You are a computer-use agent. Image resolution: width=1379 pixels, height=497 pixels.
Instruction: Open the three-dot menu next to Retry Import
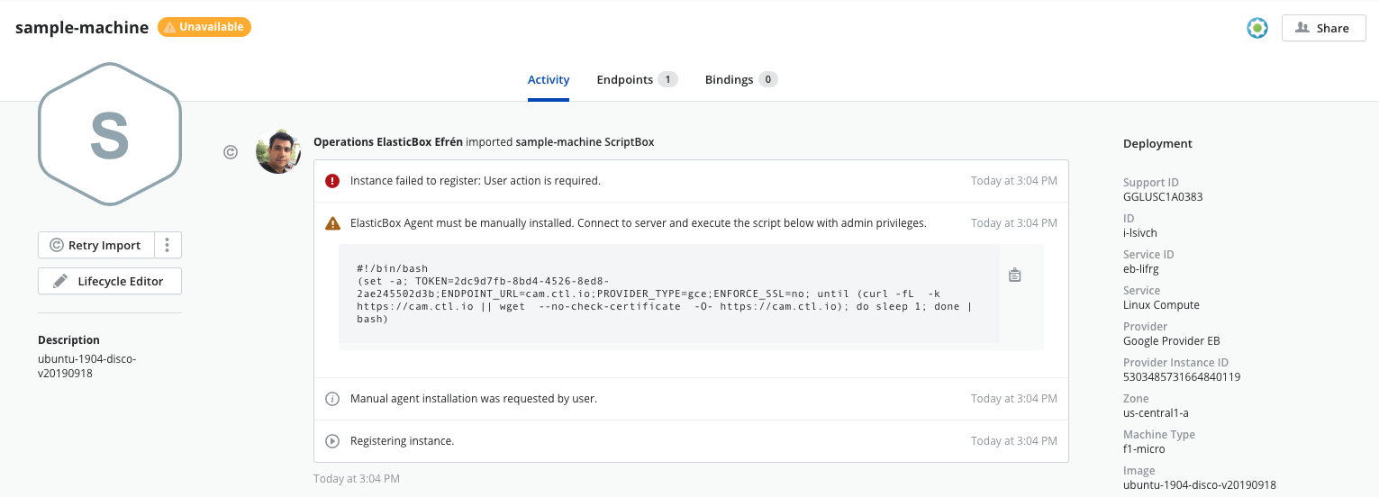tap(168, 245)
